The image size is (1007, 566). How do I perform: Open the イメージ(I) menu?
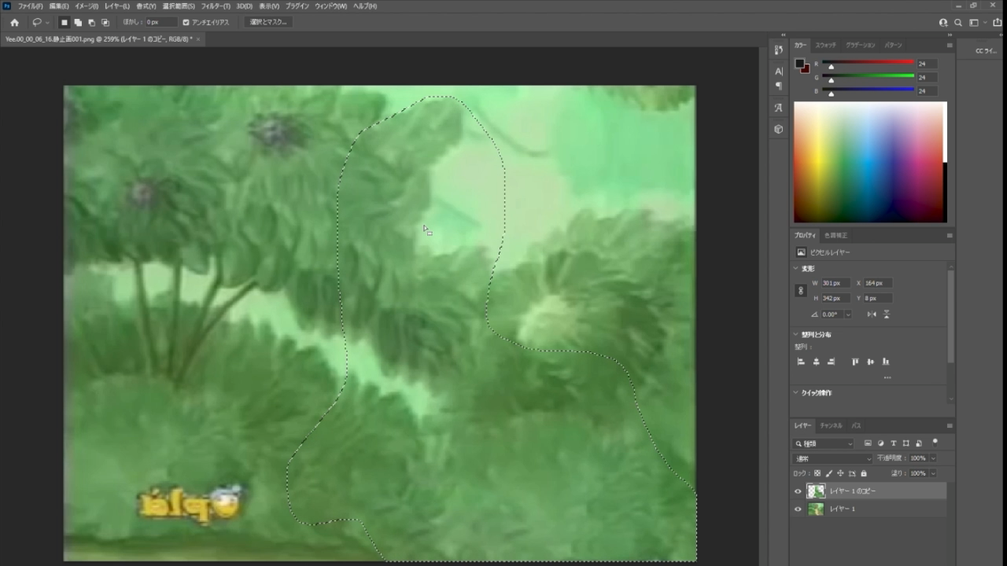(x=86, y=6)
